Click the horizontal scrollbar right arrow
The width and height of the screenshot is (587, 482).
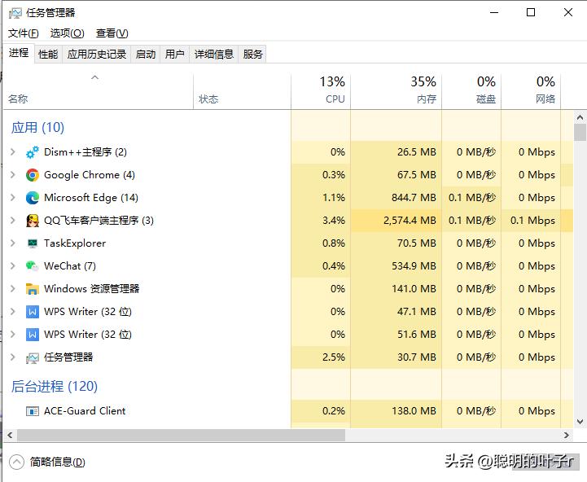tap(567, 436)
